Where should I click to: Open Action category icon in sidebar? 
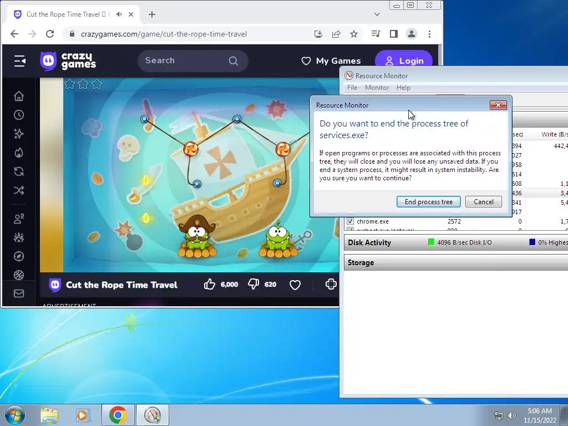click(19, 237)
